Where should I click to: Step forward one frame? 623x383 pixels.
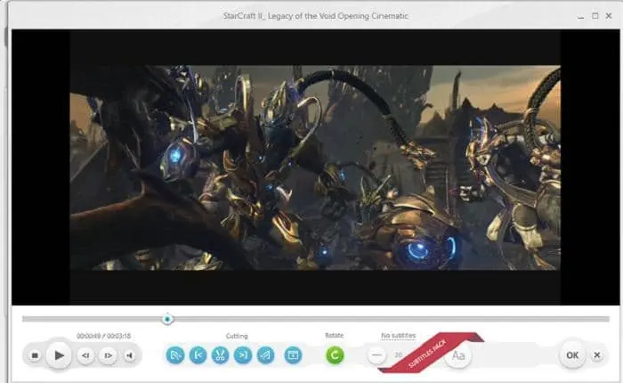(108, 355)
